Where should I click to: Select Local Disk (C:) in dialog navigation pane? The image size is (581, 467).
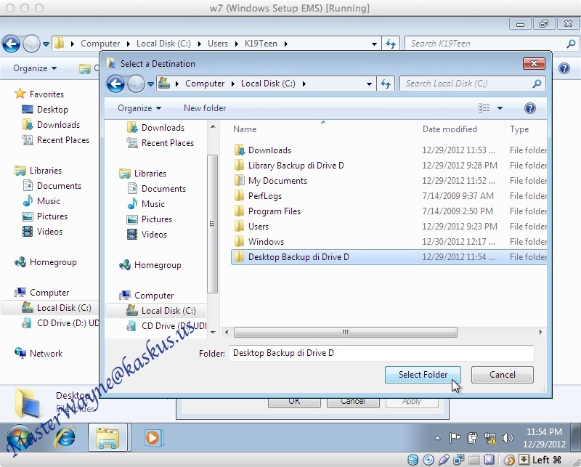coord(156,311)
